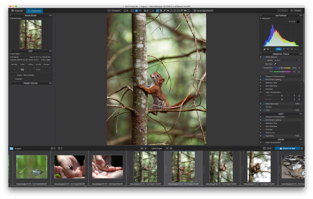The width and height of the screenshot is (313, 199).
Task: Expand Exposure Compensation in Essential Tools
Action: (260, 76)
